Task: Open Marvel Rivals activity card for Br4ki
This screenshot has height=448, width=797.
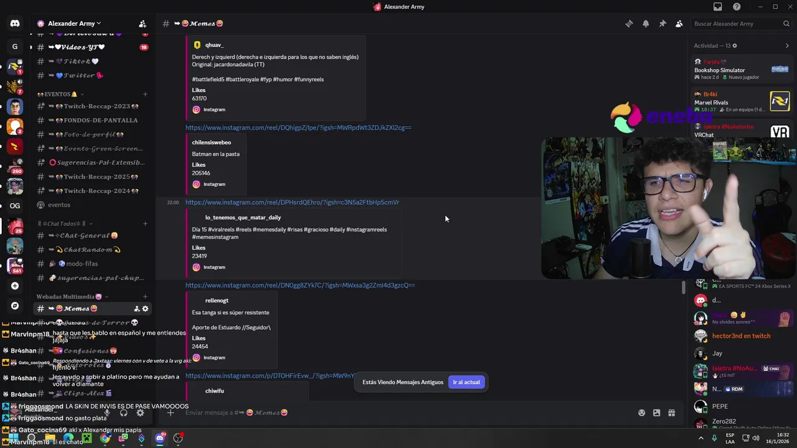Action: (x=742, y=102)
